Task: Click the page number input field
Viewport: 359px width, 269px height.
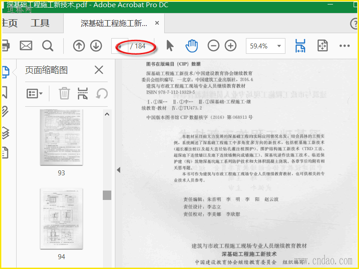Action: coord(119,46)
